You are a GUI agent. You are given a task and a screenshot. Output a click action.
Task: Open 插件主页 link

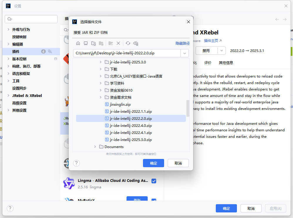(x=213, y=41)
